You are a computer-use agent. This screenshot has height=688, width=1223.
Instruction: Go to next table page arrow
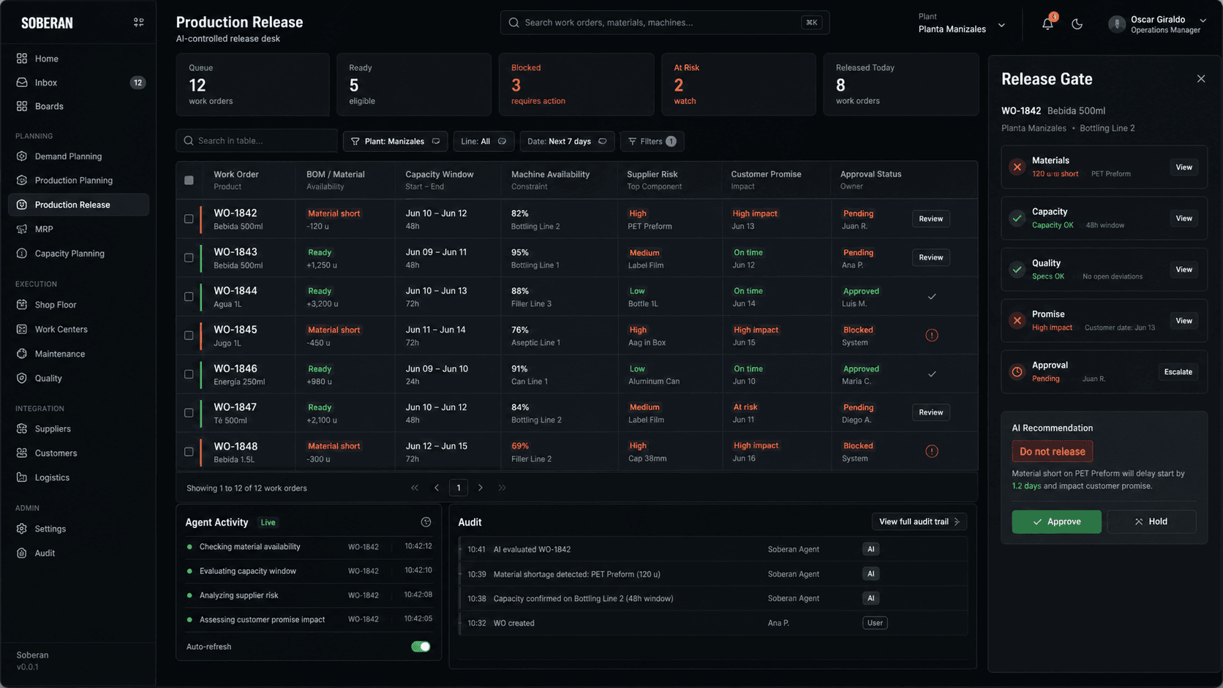pos(481,488)
